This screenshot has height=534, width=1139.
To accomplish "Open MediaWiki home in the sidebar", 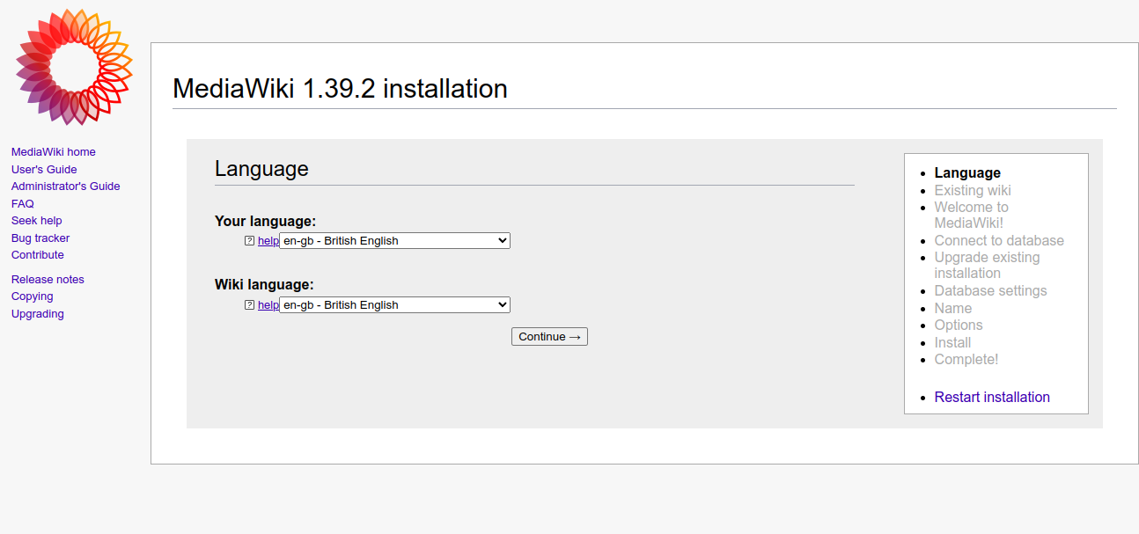I will (x=53, y=152).
